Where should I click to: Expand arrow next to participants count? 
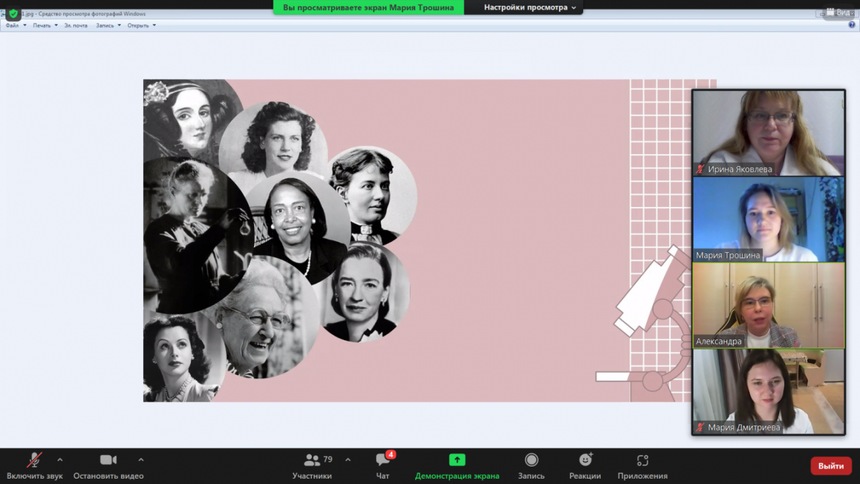tap(347, 460)
